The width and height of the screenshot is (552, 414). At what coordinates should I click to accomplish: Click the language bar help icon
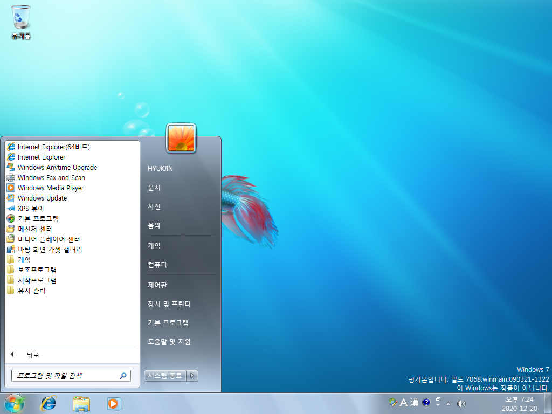click(x=426, y=402)
